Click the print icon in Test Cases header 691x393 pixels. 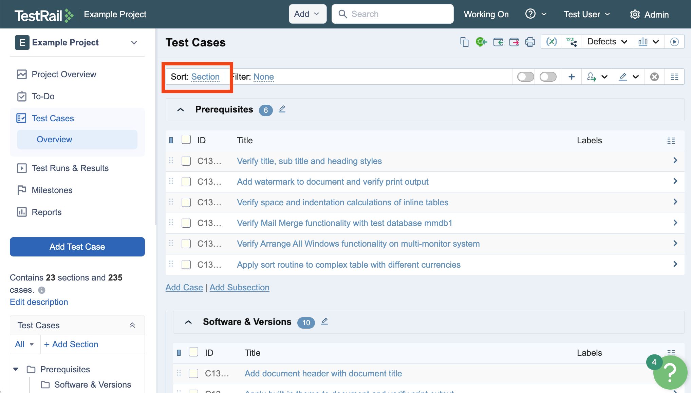[530, 42]
